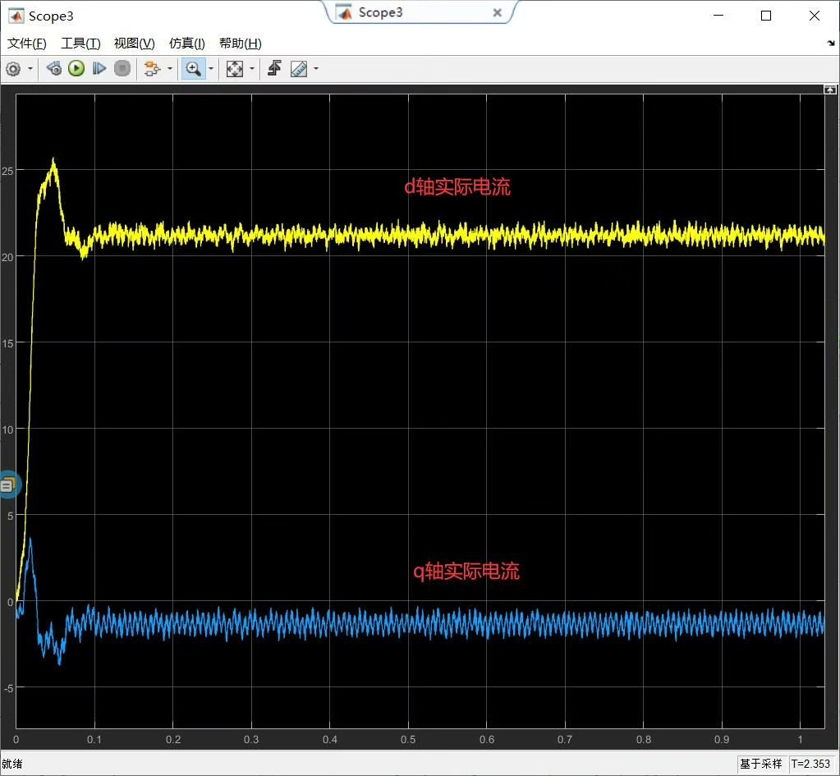Open the 视图(V) menu
Viewport: 840px width, 776px height.
pos(134,44)
